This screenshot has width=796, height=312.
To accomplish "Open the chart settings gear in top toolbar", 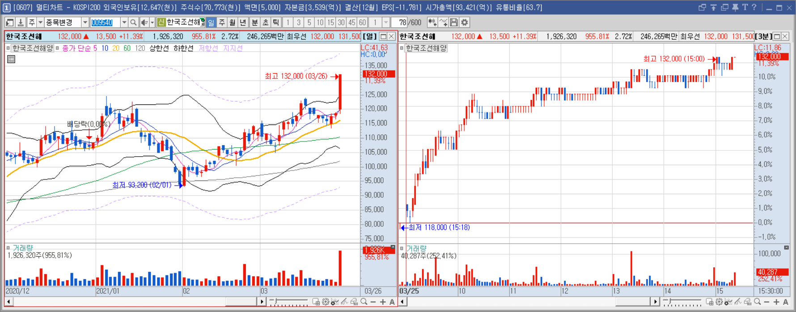I will [465, 22].
